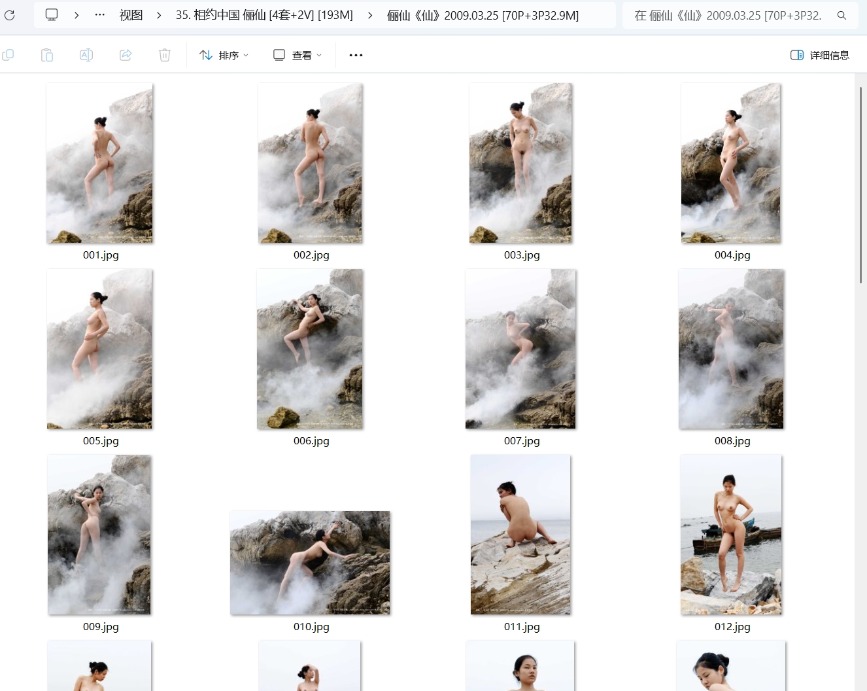Click the 007.jpg file name
This screenshot has width=867, height=691.
click(522, 441)
